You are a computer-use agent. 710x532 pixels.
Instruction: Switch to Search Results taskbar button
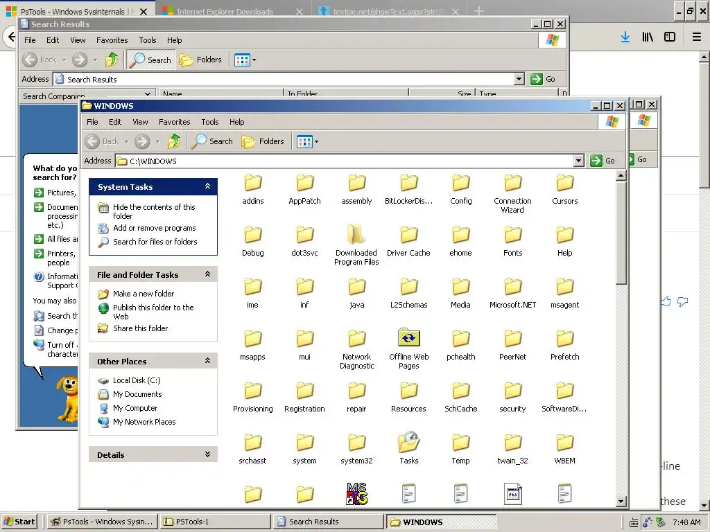click(328, 522)
